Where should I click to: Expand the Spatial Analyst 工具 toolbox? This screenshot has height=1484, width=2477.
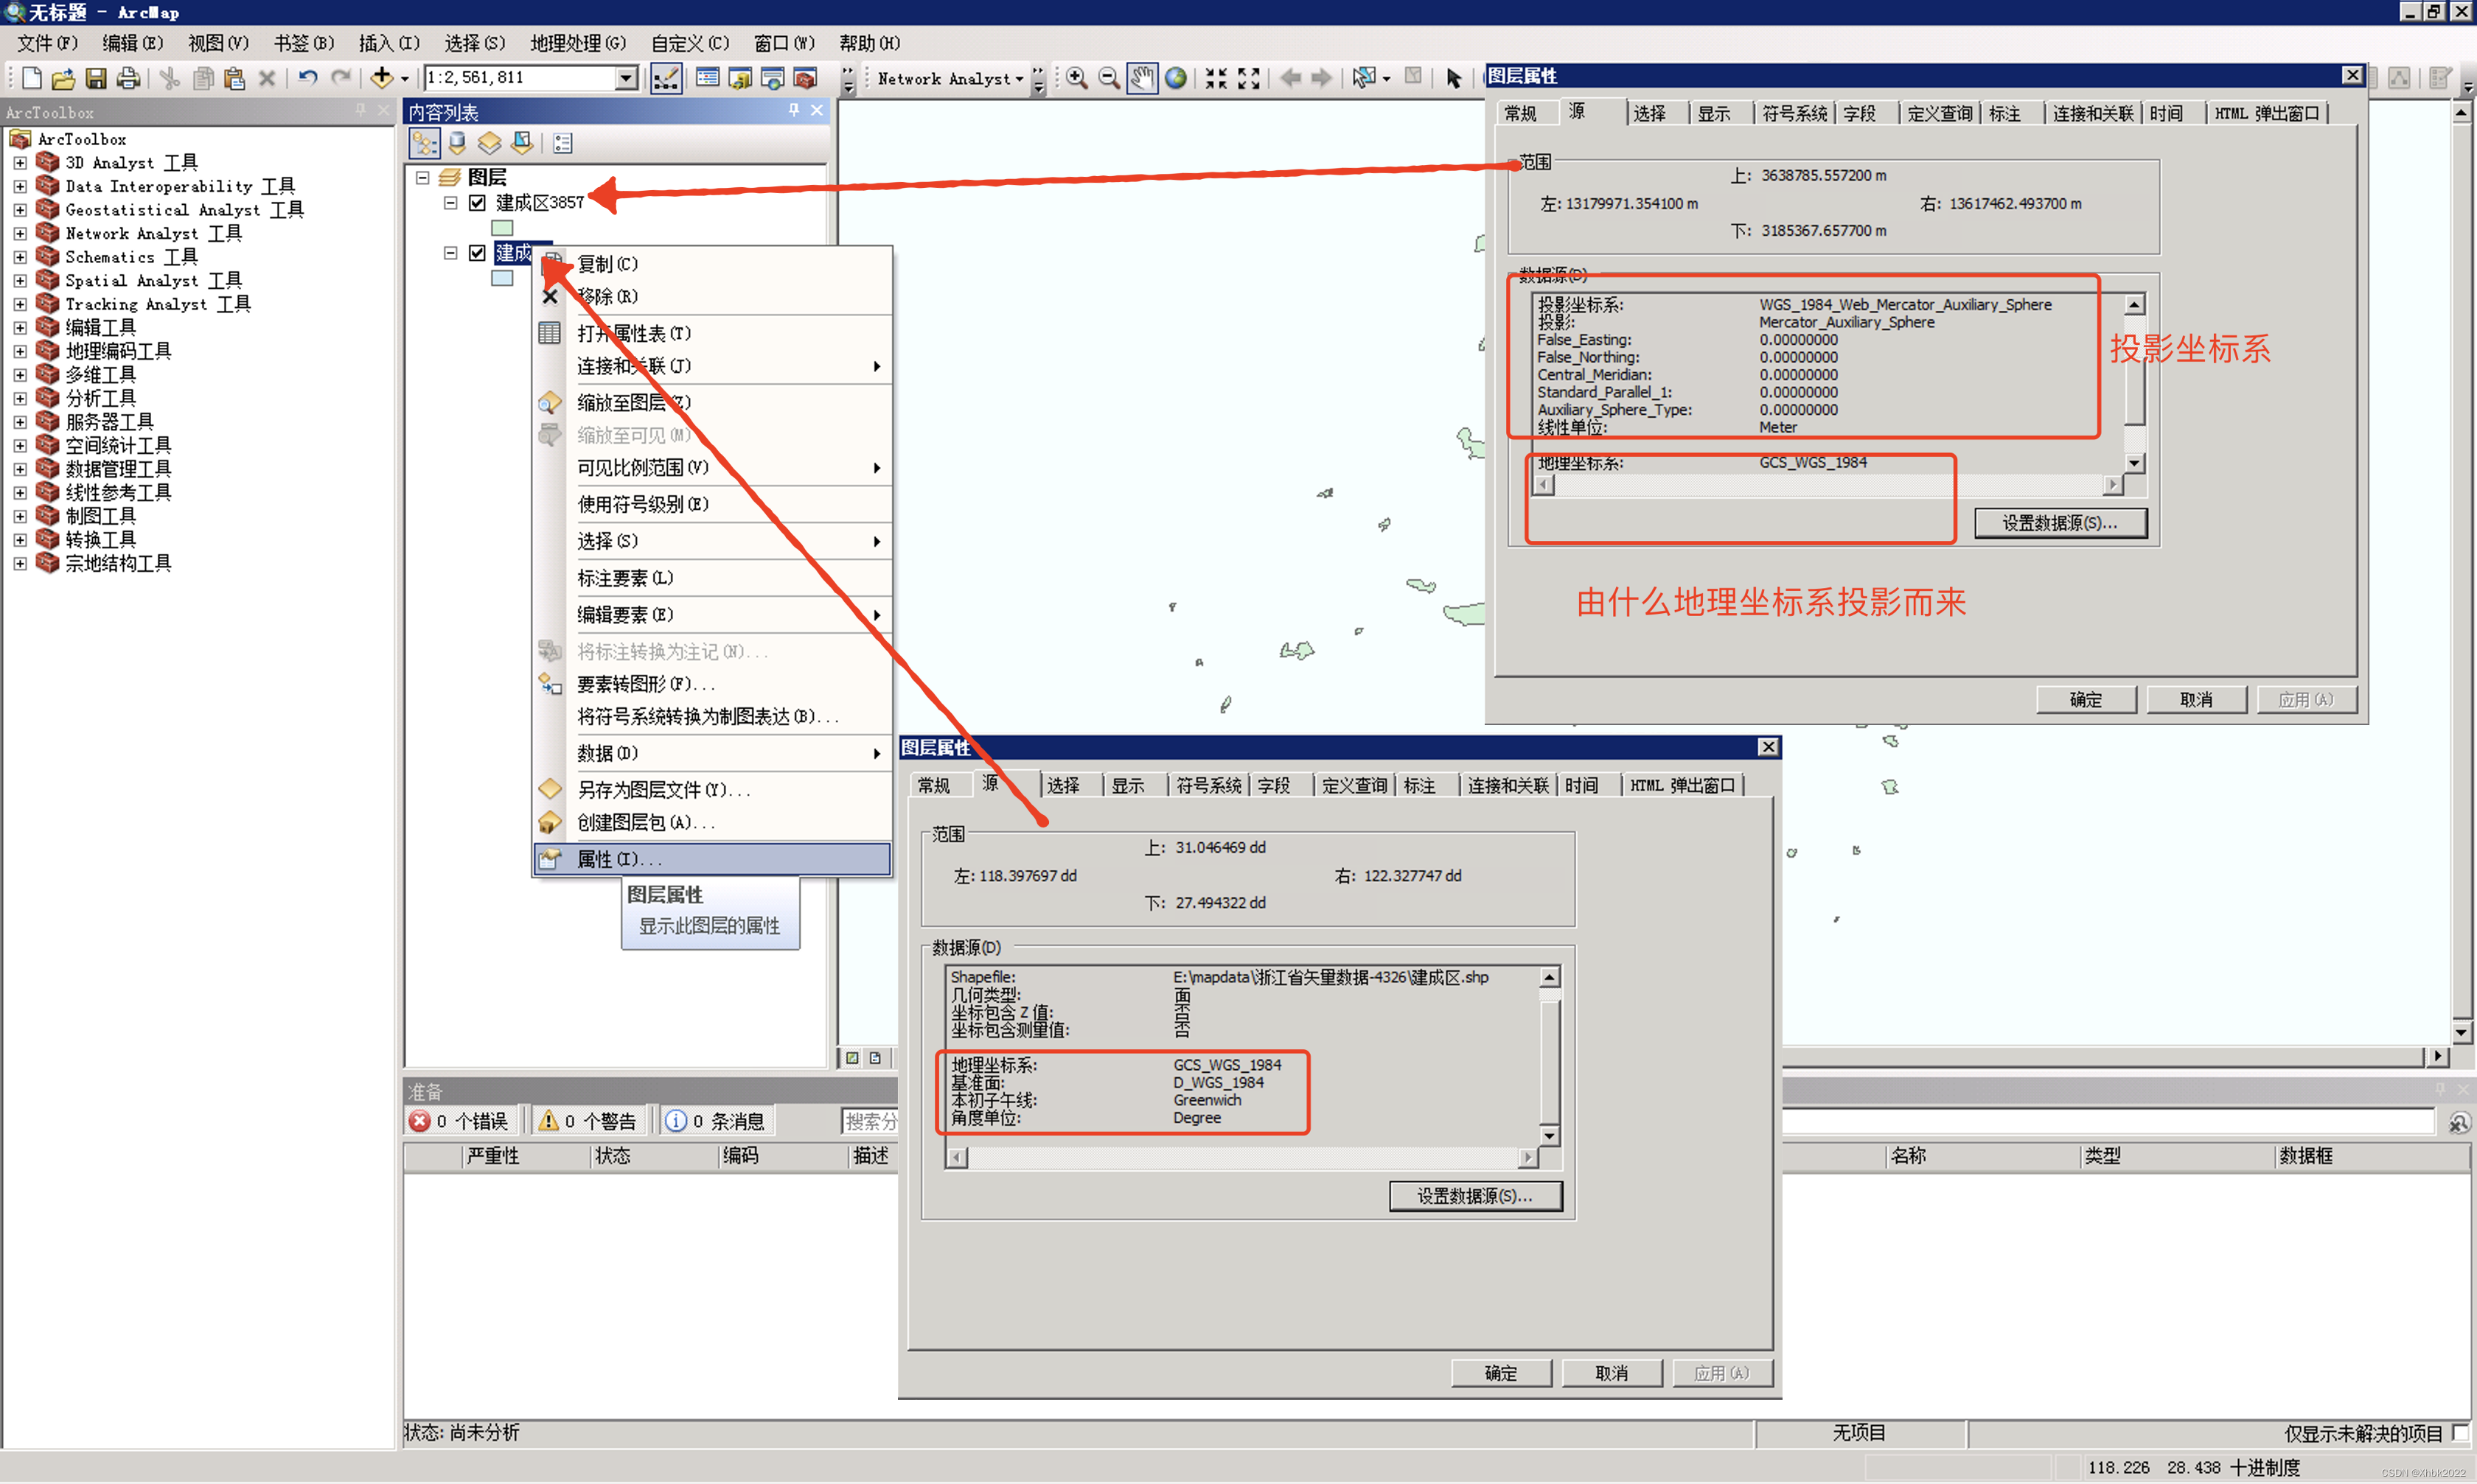click(x=20, y=280)
